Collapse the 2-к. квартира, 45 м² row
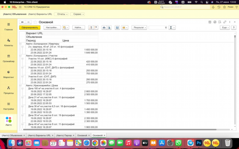 pyautogui.click(x=23, y=46)
